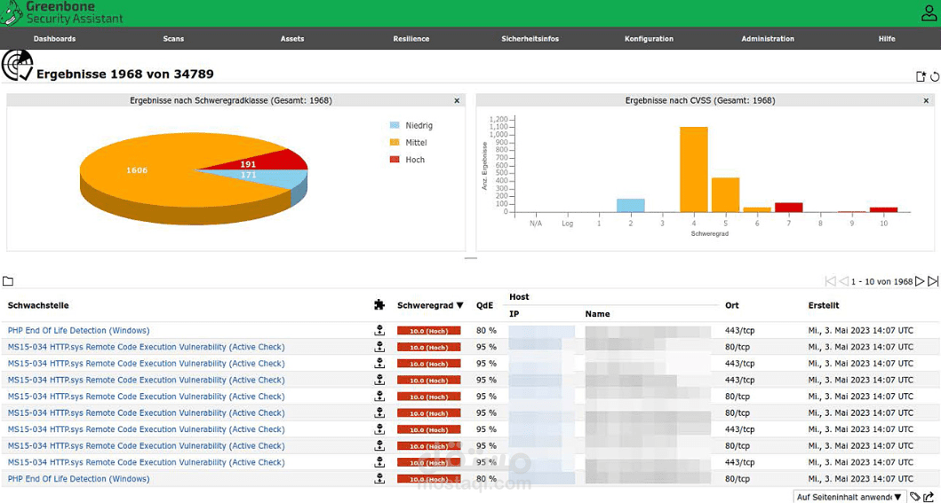Open the Administration menu

point(768,39)
